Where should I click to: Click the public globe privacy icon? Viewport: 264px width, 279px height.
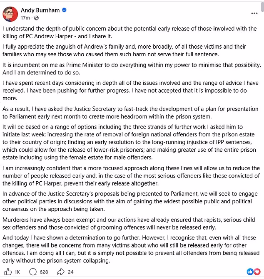(36, 18)
